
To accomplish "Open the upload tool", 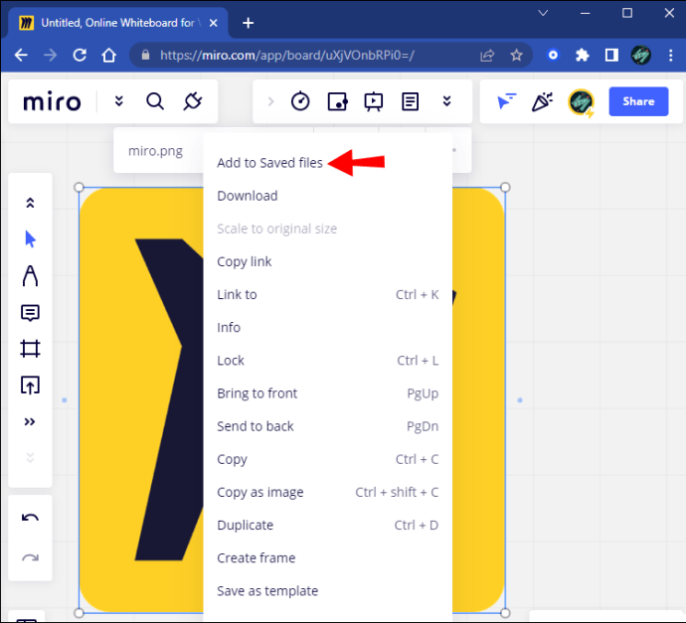I will click(30, 386).
